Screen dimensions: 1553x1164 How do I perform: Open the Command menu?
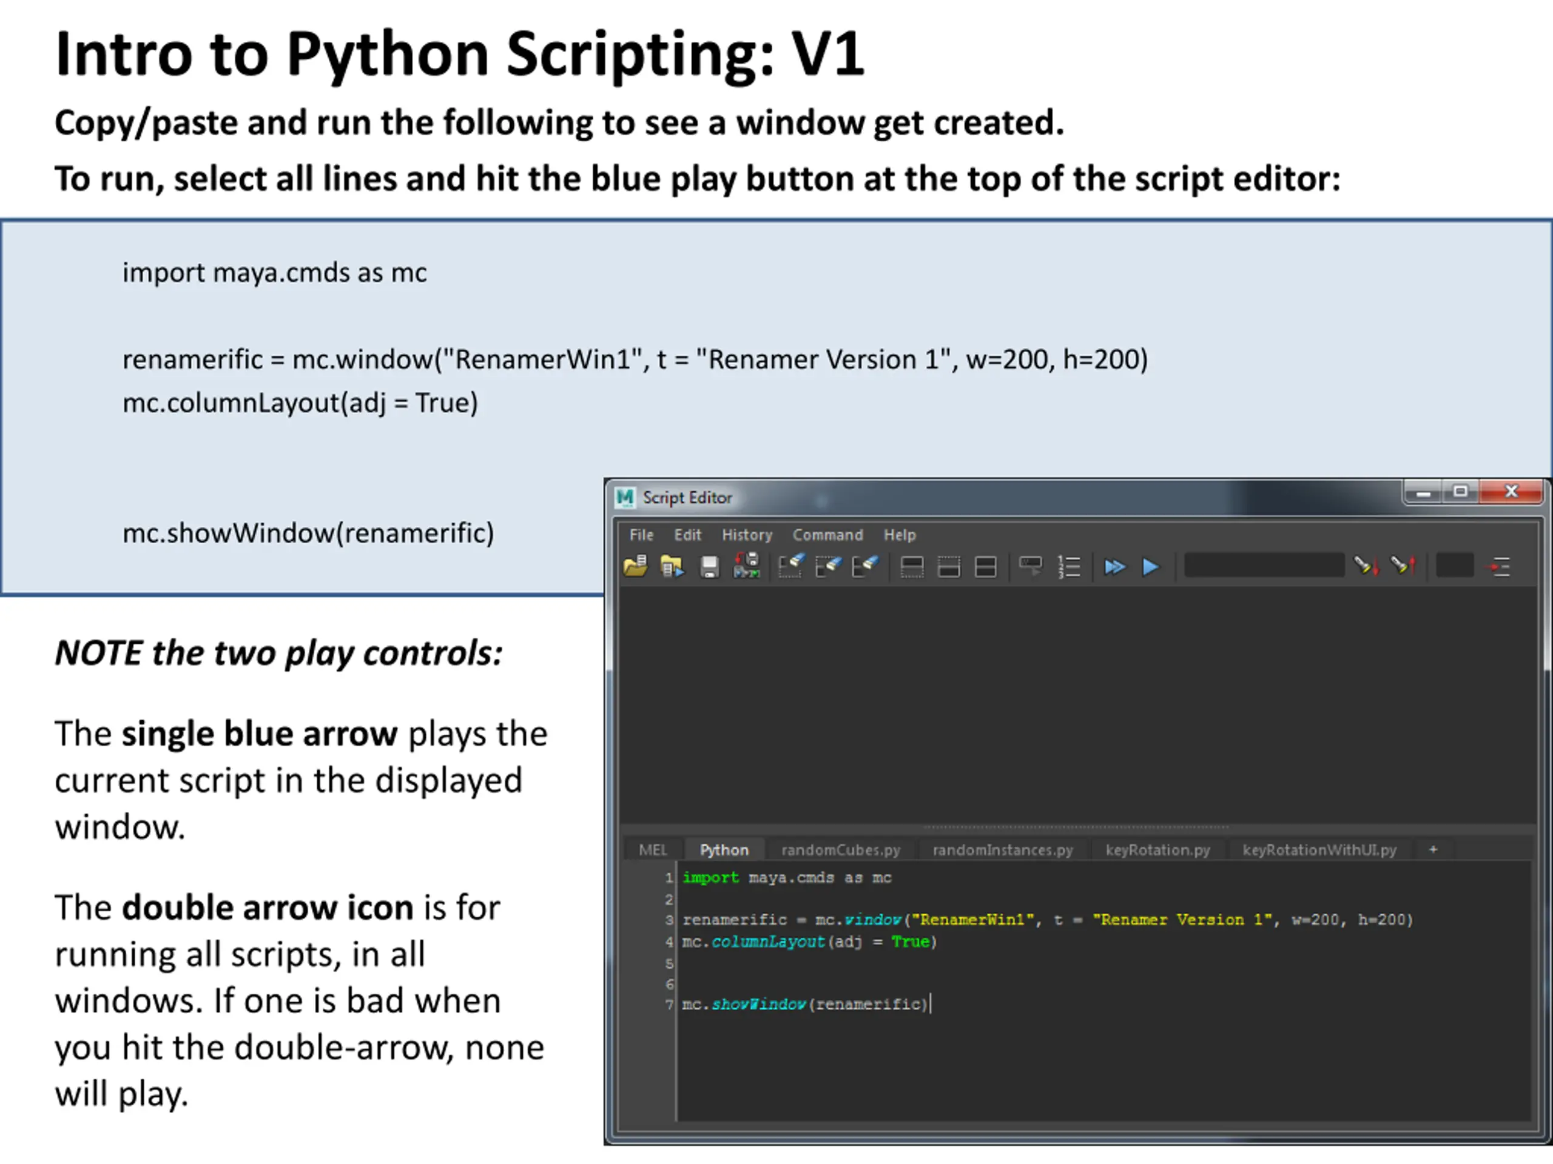pos(827,535)
